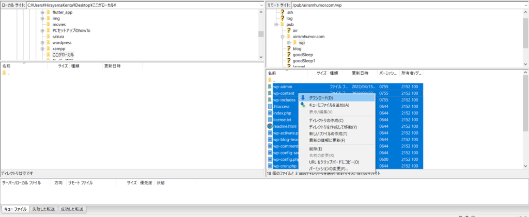Screen dimensions: 529x217
Task: Click the PHP file icon of index.php
Action: pos(270,113)
